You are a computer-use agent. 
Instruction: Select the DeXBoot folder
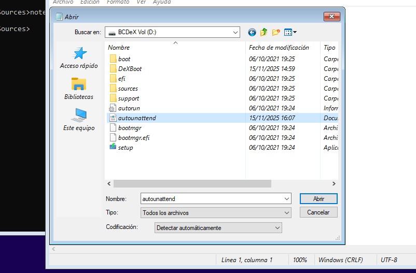pyautogui.click(x=129, y=69)
